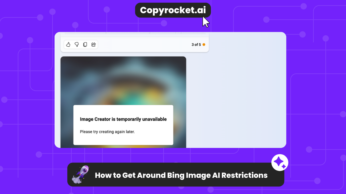Click the "3 of 5" response counter

pos(196,45)
